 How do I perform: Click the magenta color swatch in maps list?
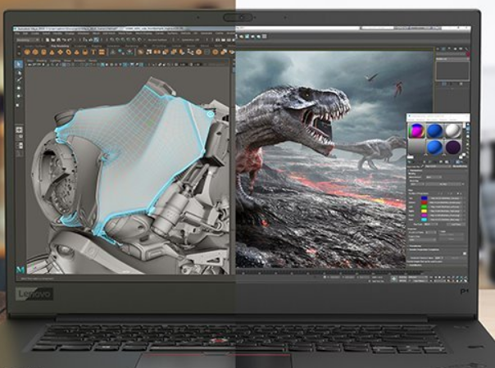(424, 216)
